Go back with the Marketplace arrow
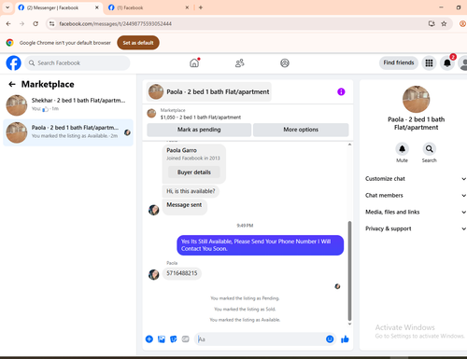The width and height of the screenshot is (467, 359). click(x=12, y=84)
